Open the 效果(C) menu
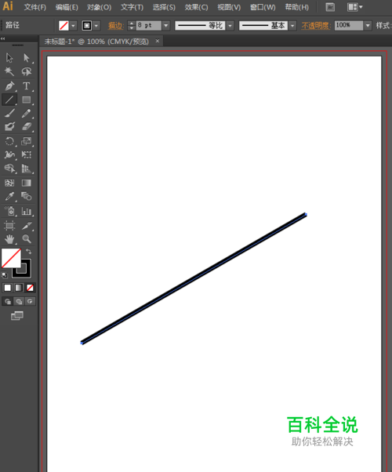The image size is (392, 472). point(196,7)
